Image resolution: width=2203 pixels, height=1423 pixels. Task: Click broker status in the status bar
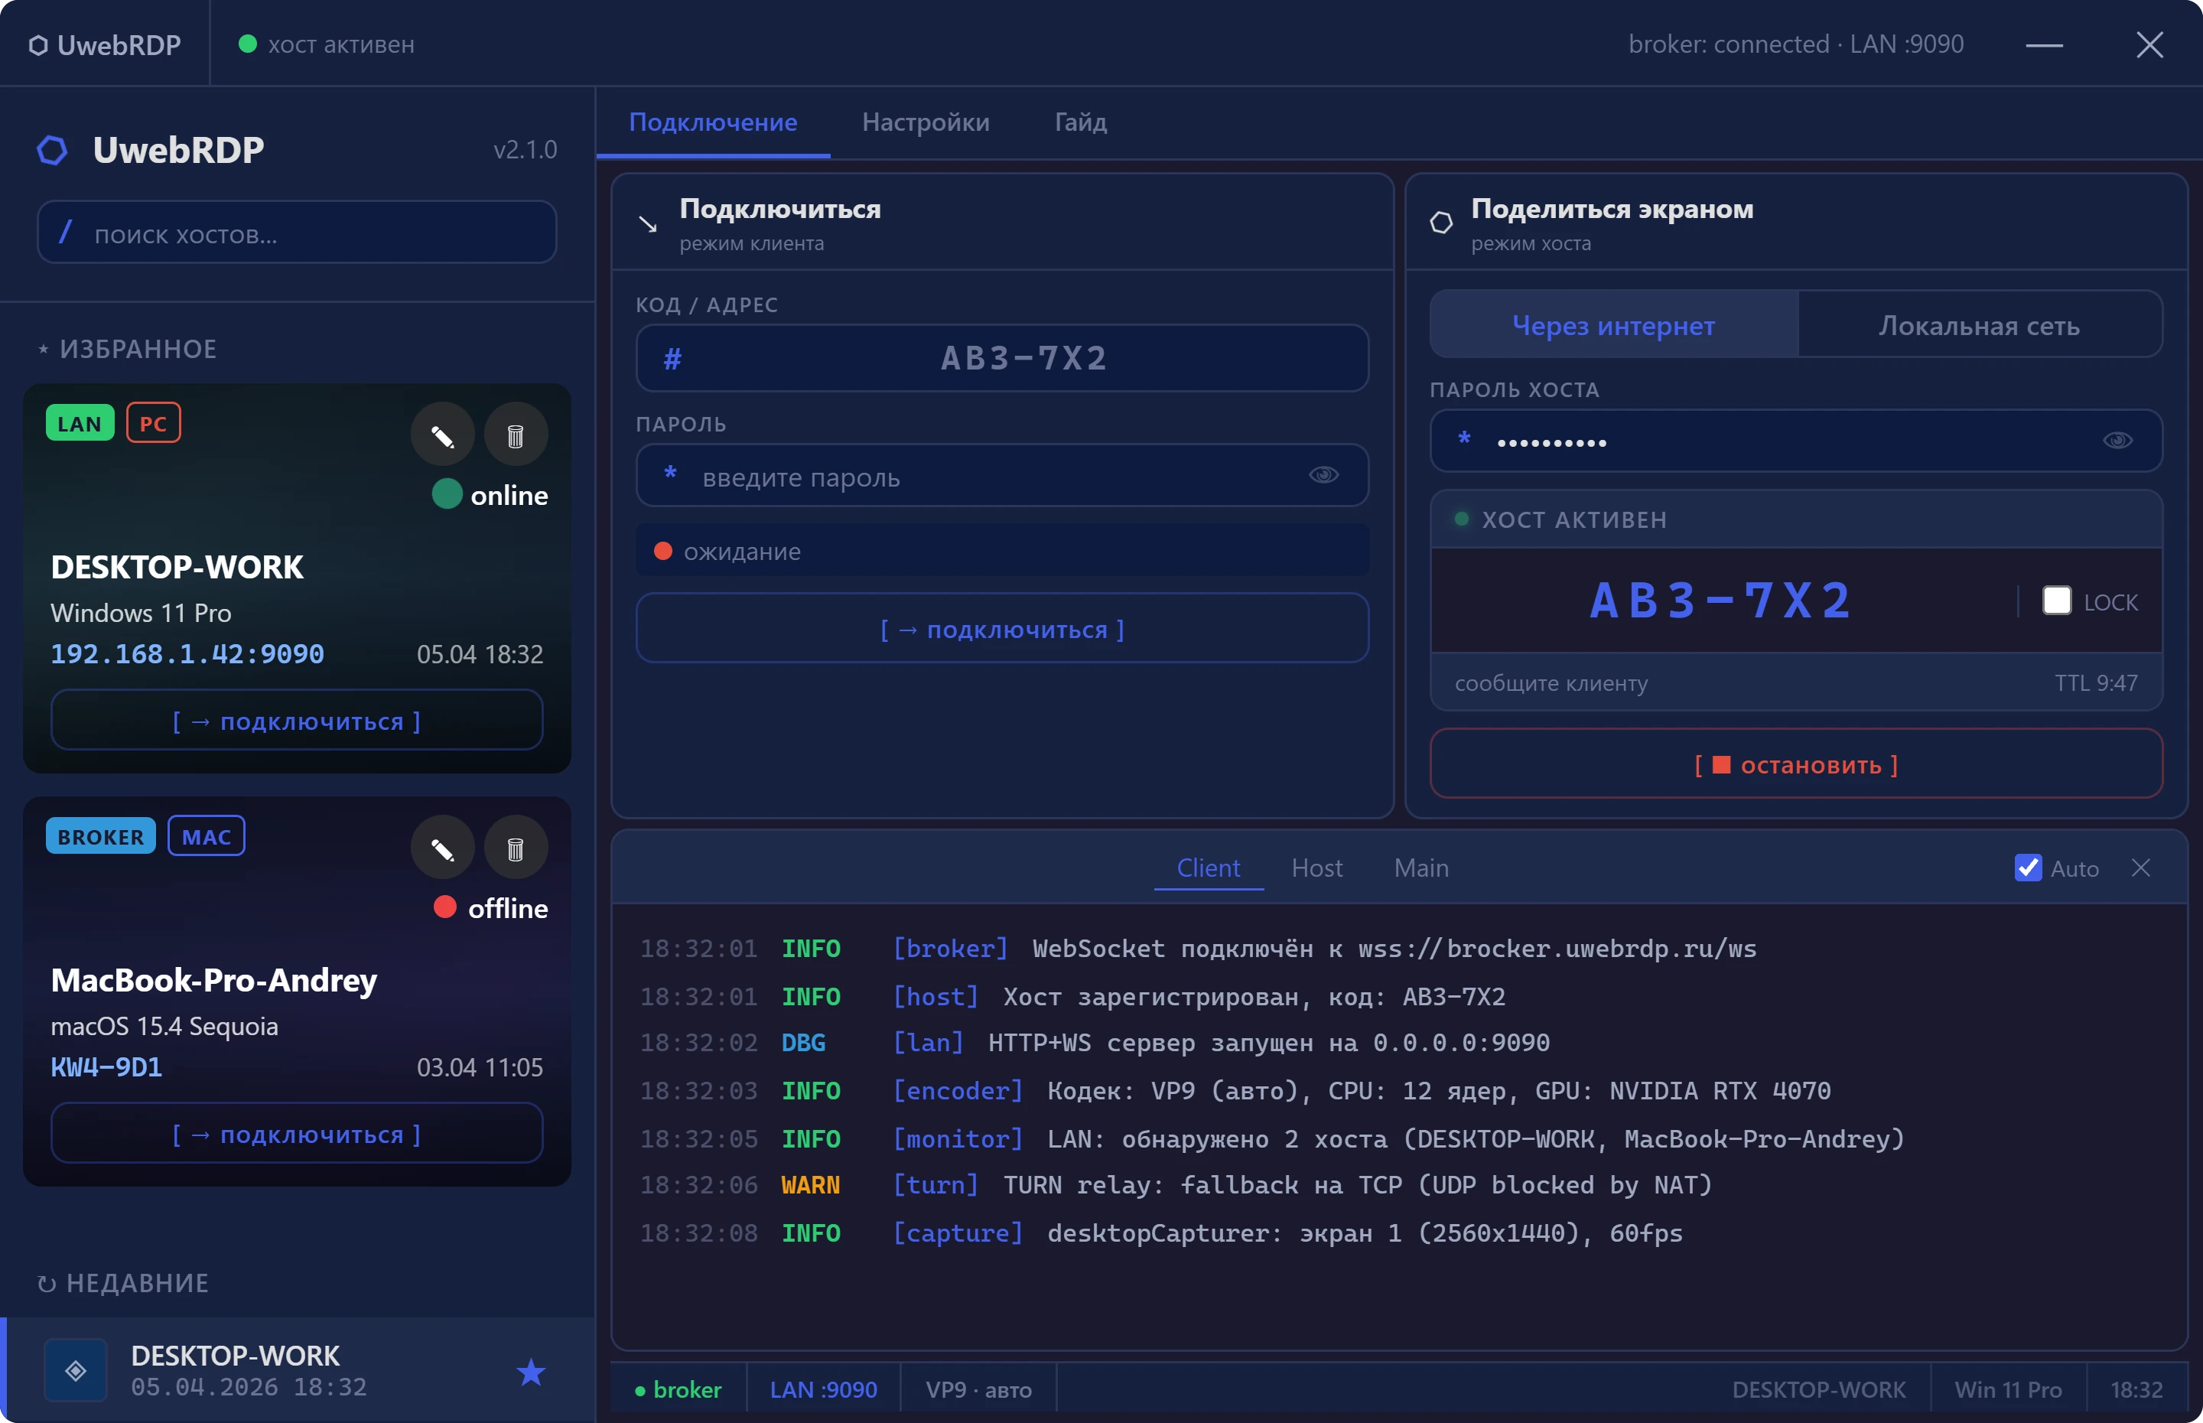tap(679, 1390)
